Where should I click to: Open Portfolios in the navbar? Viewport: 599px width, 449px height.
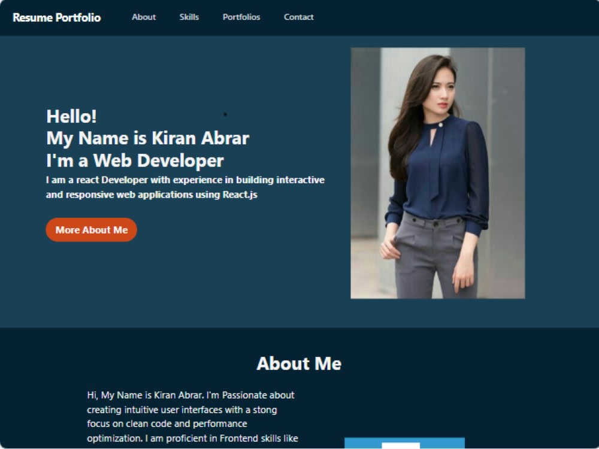[x=241, y=17]
